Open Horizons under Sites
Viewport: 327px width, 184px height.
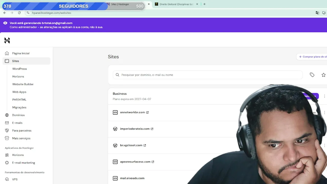point(18,76)
